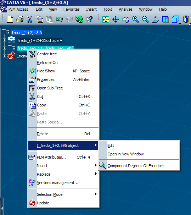Open the Replace submenu in context menu
191x215 pixels.
[63, 174]
